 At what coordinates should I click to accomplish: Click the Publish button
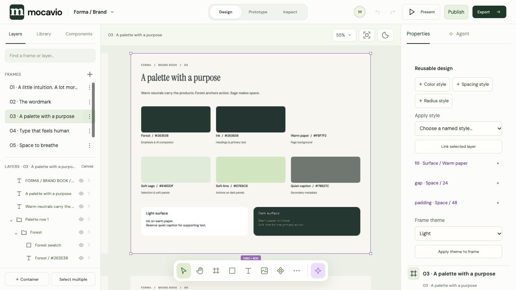click(456, 12)
